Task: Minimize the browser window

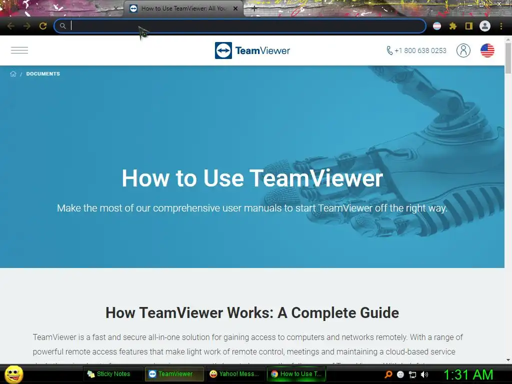Action: [x=469, y=4]
